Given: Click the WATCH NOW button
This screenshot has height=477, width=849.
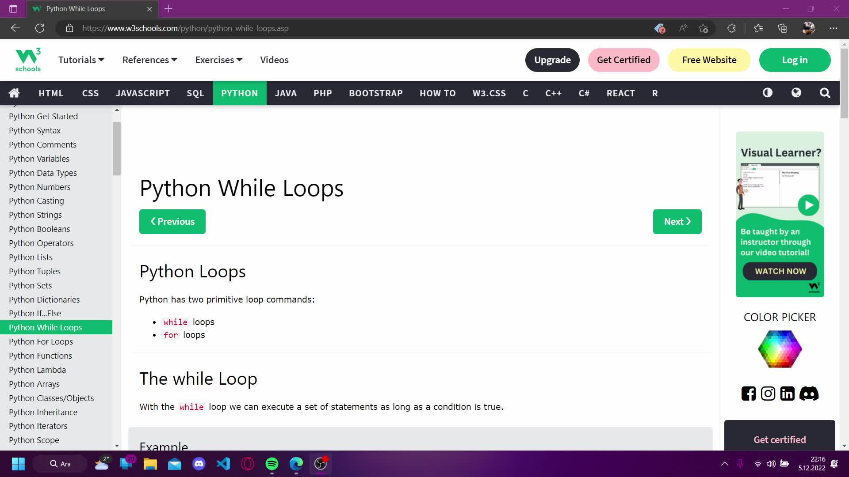Looking at the screenshot, I should pos(780,271).
